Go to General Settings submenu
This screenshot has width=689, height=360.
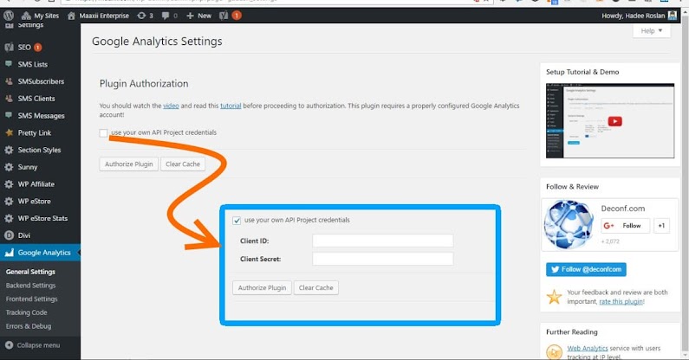click(x=30, y=272)
